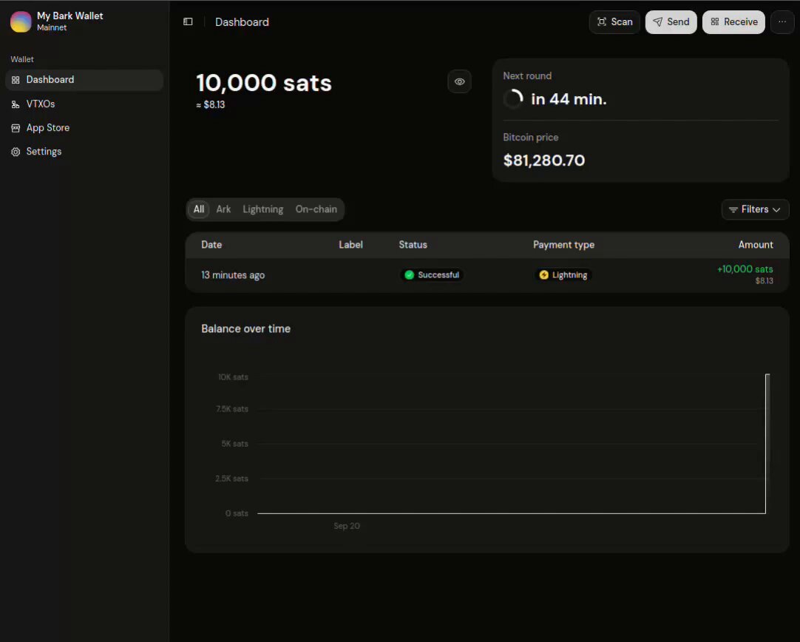The height and width of the screenshot is (642, 800).
Task: Click the Sep 20 chart axis label
Action: point(347,526)
